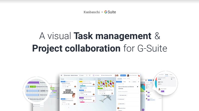Click the Kanbanchi wordmark at the top

[x=92, y=12]
